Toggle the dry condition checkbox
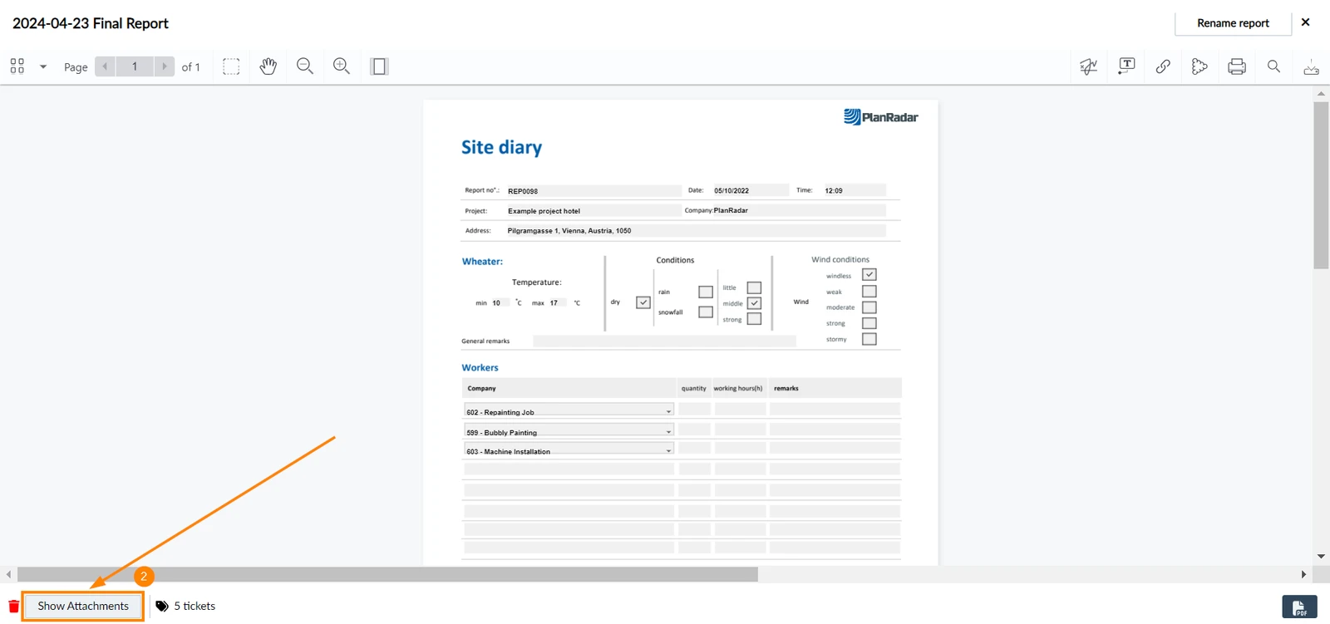Image resolution: width=1330 pixels, height=624 pixels. tap(643, 302)
